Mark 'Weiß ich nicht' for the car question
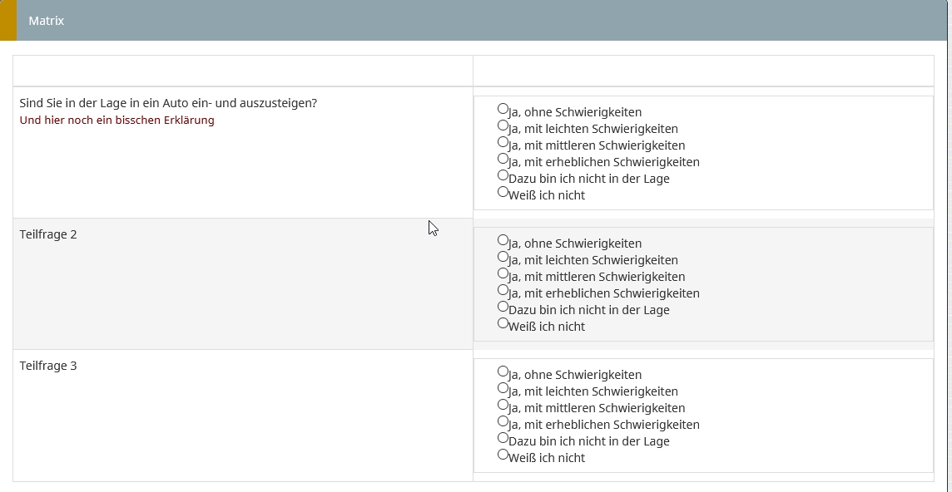Viewport: 952px width, 492px height. pyautogui.click(x=503, y=192)
